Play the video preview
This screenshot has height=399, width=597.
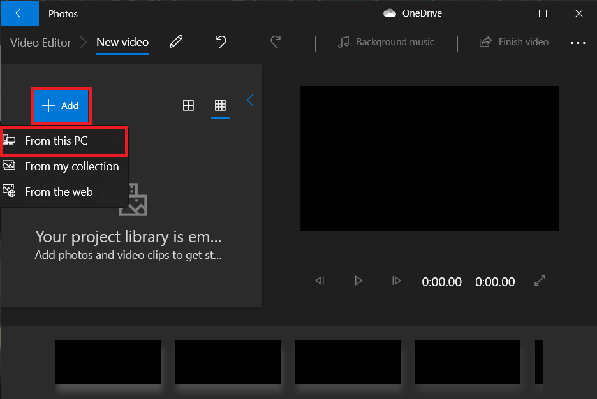click(x=358, y=280)
